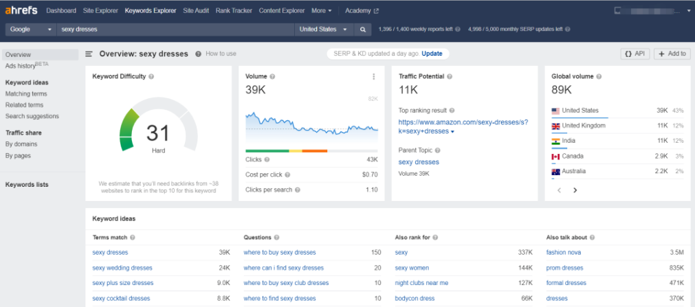Click help icon next to Questions
The image size is (695, 307).
pos(276,238)
